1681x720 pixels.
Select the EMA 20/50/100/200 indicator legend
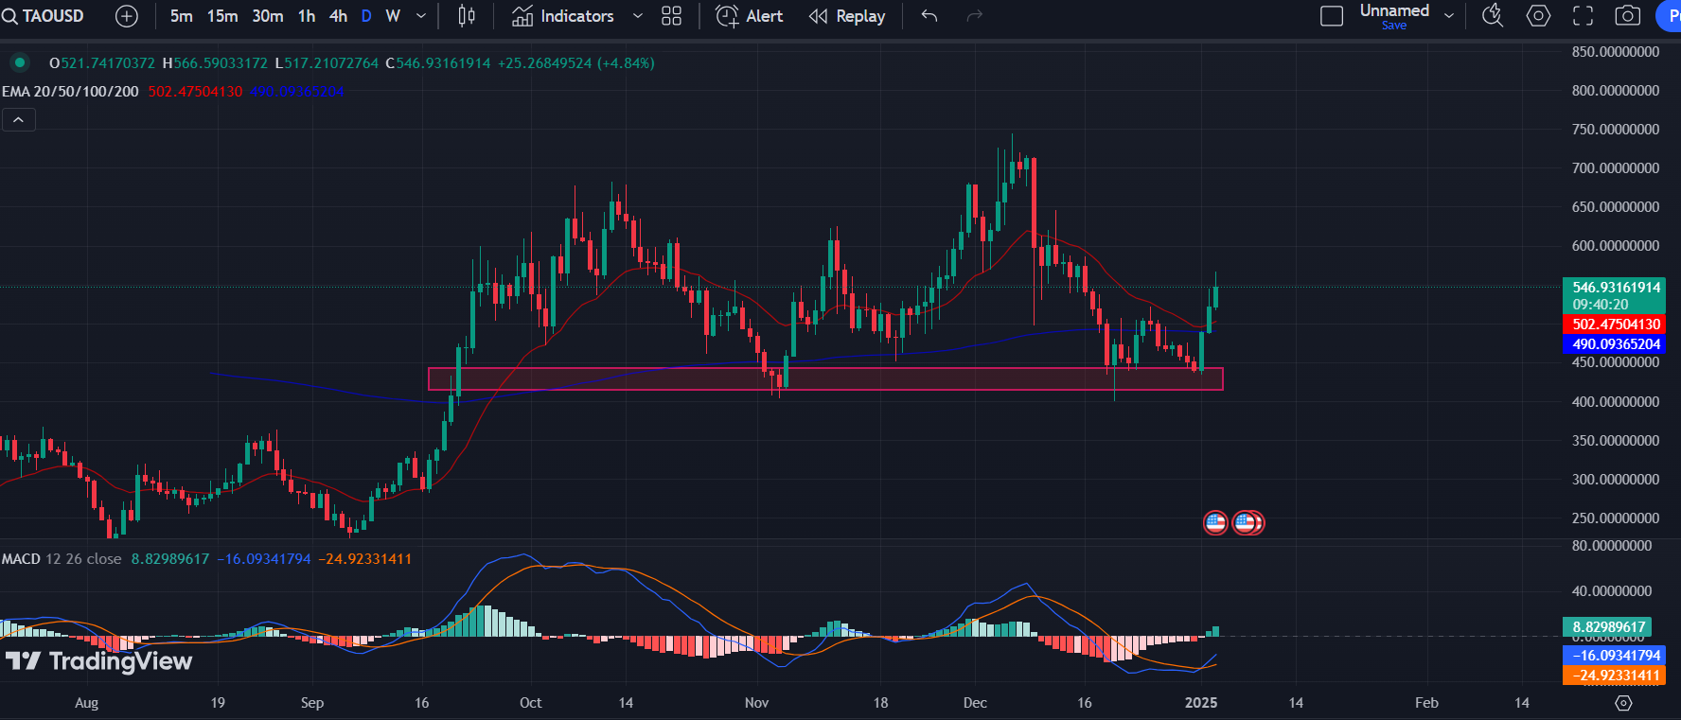[70, 92]
